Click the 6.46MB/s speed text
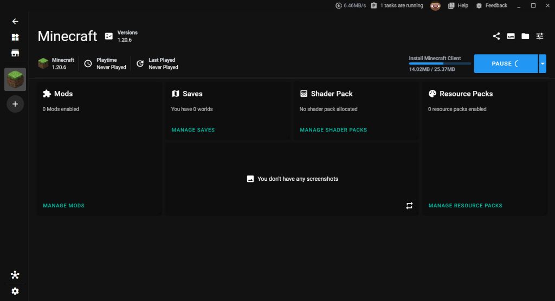The image size is (555, 301). click(x=354, y=5)
